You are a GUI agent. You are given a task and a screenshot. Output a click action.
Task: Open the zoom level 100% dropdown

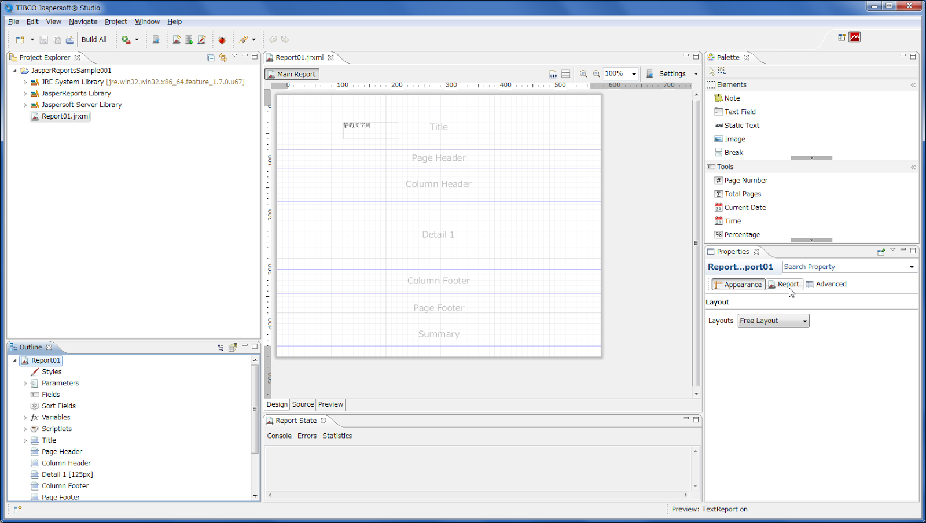634,74
